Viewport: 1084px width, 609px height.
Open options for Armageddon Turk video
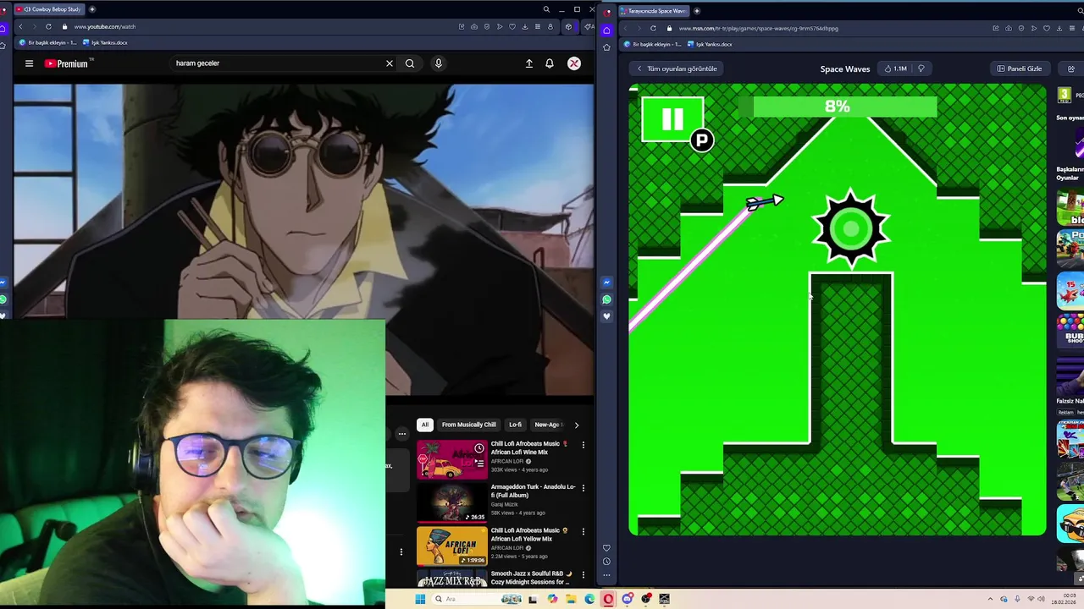point(583,488)
